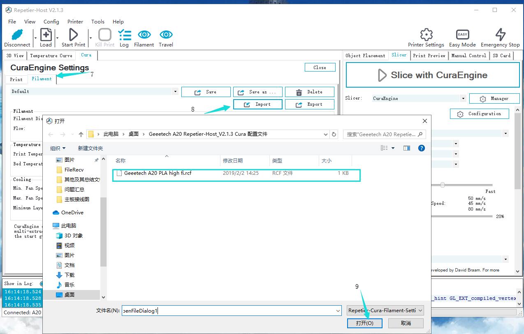This screenshot has height=334, width=524.
Task: Open the Manual Control tab
Action: (469, 56)
